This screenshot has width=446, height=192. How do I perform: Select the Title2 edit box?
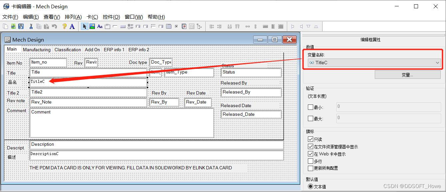coord(88,93)
